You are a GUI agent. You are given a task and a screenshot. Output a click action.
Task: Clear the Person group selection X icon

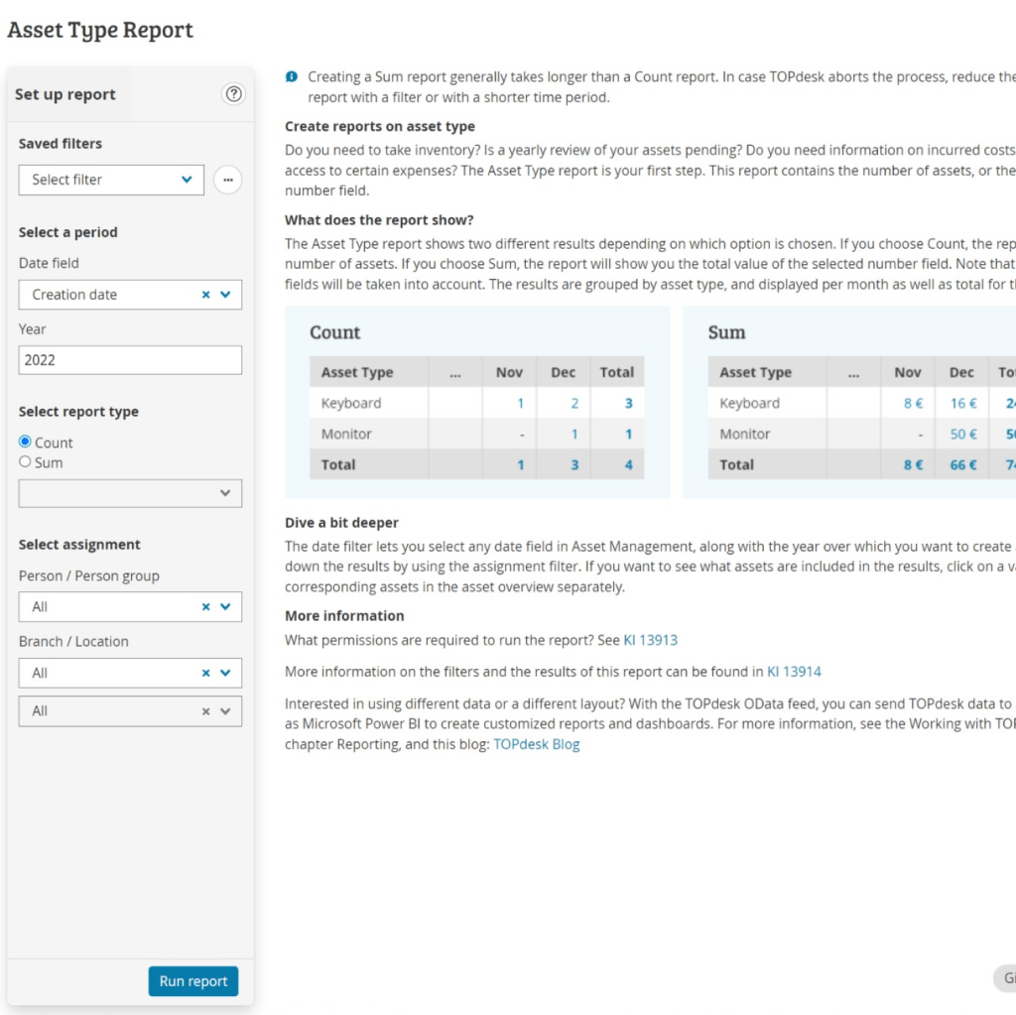coord(206,607)
